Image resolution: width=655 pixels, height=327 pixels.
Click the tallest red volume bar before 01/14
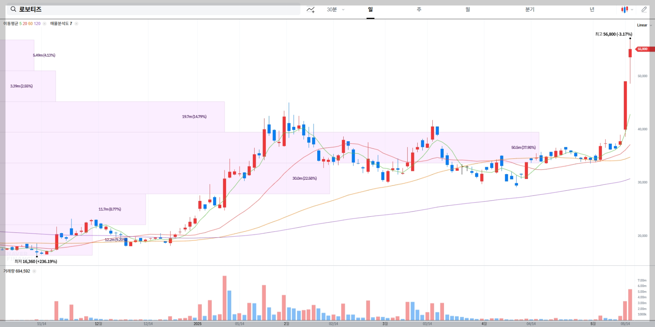tap(225, 298)
